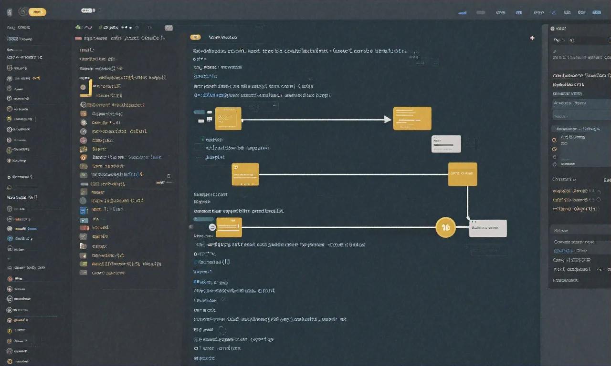
Task: Click the green code-block icon on the diagram node
Action: [x=235, y=167]
